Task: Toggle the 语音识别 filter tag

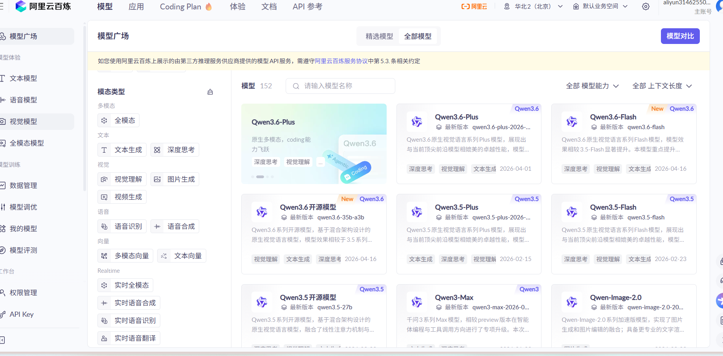Action: 122,226
